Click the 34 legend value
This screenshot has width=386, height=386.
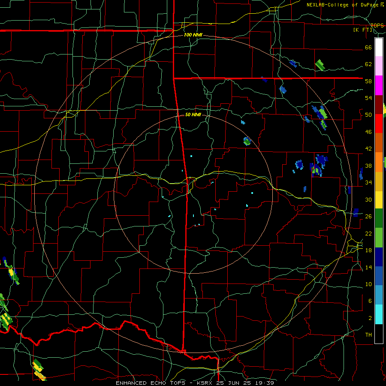pos(368,183)
